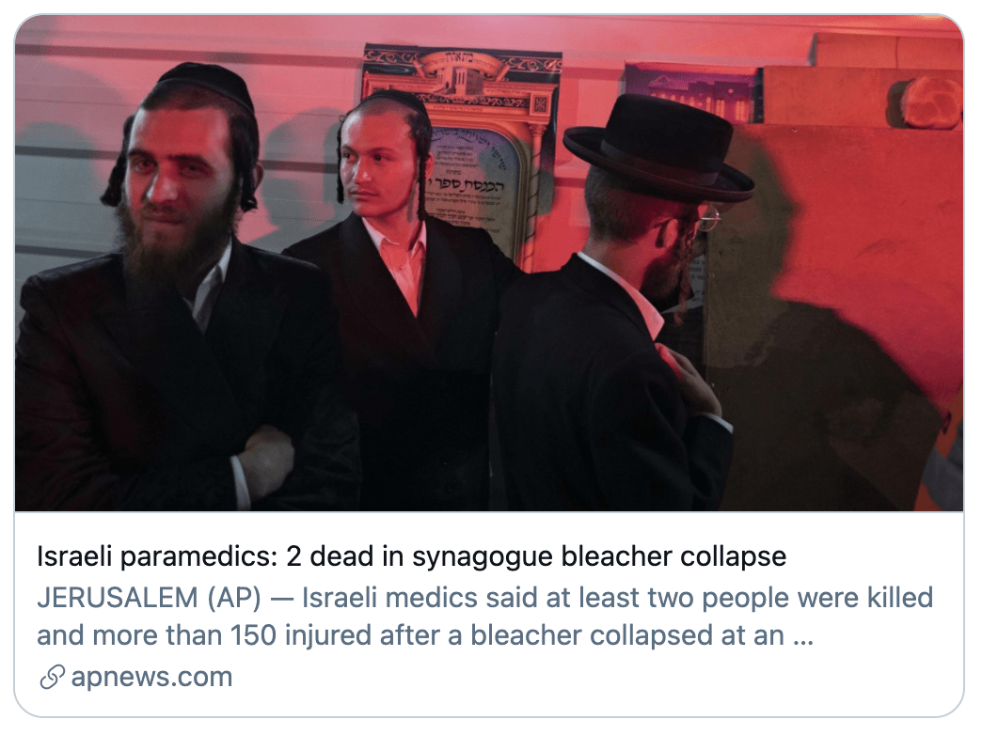Image resolution: width=982 pixels, height=735 pixels.
Task: Click the round glasses on the hatted man
Action: pyautogui.click(x=709, y=220)
